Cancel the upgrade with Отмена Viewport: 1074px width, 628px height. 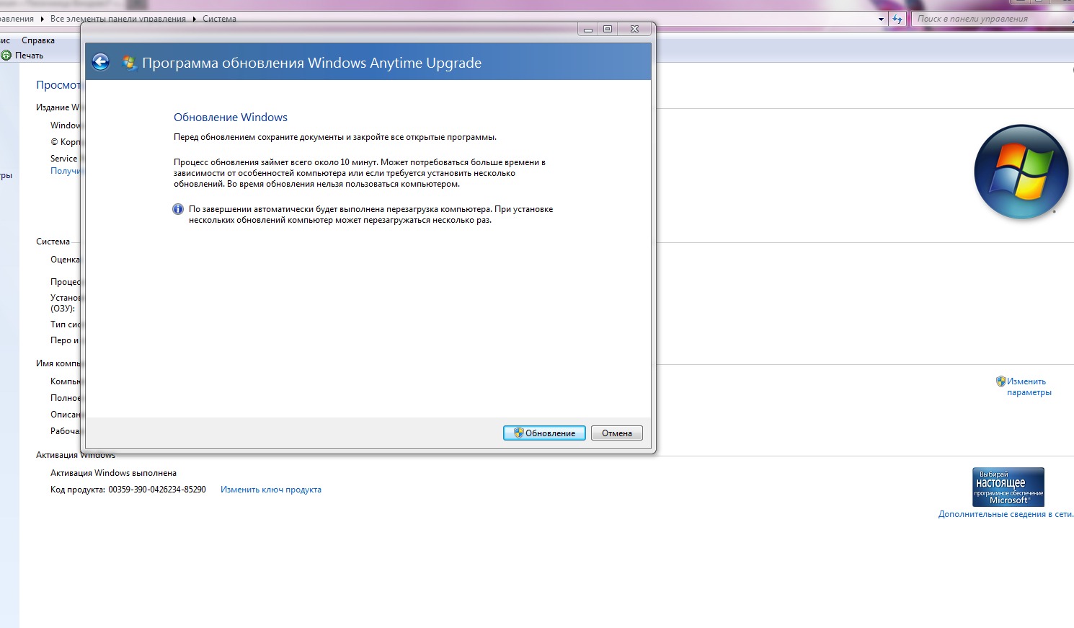(617, 433)
